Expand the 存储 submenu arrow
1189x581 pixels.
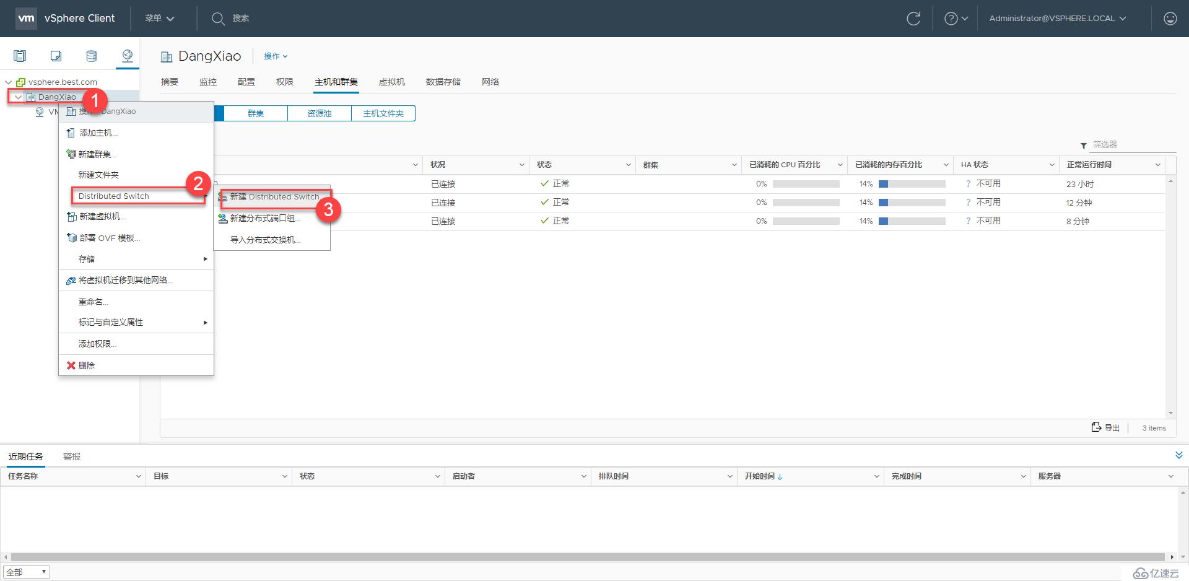205,259
